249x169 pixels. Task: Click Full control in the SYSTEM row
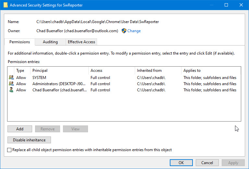(x=100, y=78)
